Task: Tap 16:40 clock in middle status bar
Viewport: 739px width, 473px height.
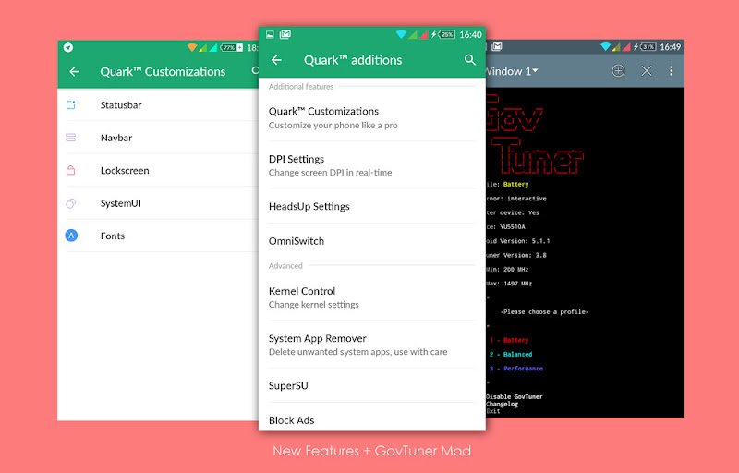Action: pyautogui.click(x=470, y=34)
